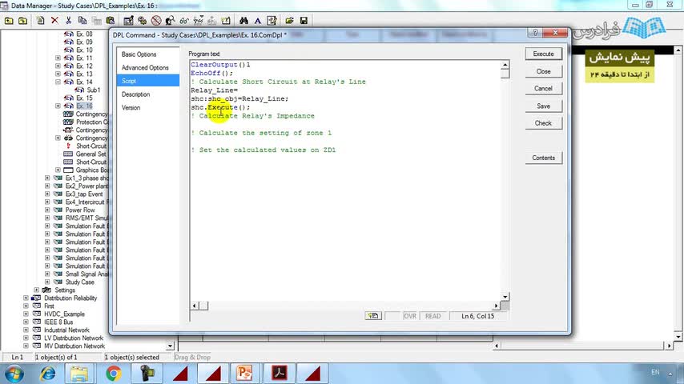Expand the Ex. 11 tree node
The width and height of the screenshot is (684, 384).
click(x=58, y=58)
